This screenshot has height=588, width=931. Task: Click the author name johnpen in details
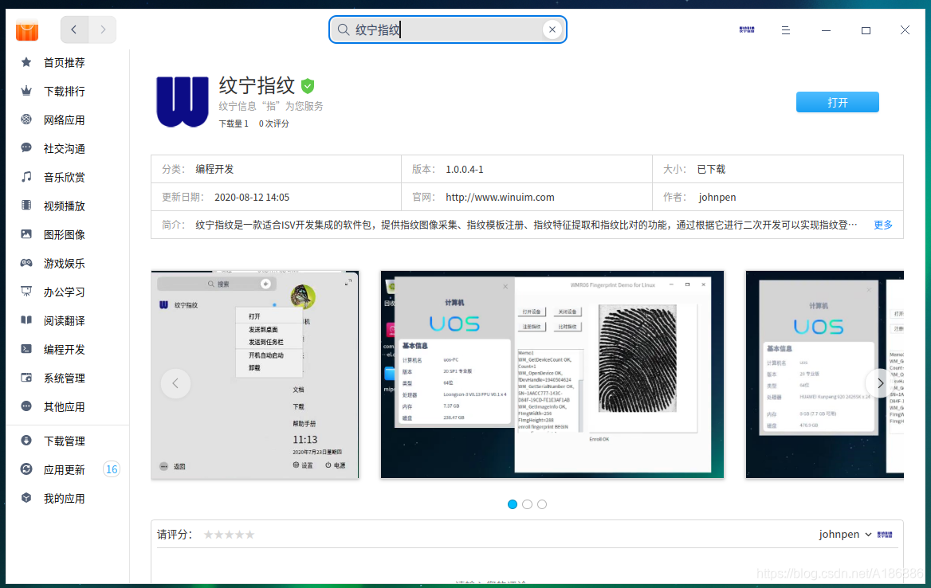click(717, 197)
